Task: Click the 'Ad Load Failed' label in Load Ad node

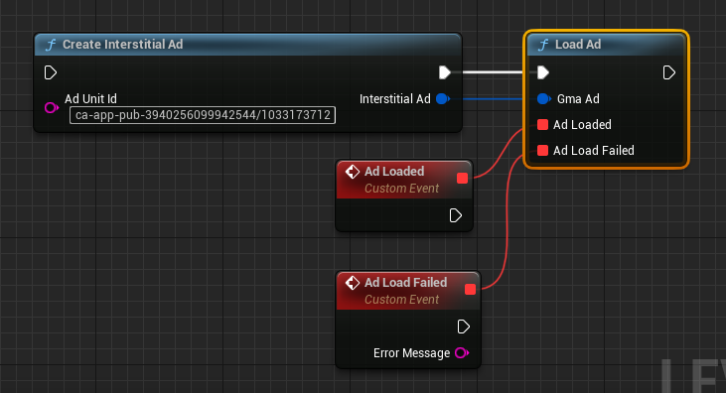Action: pyautogui.click(x=594, y=151)
